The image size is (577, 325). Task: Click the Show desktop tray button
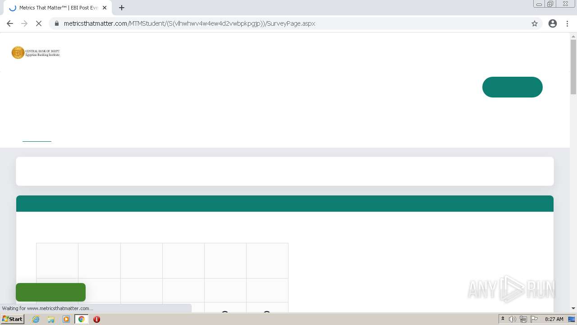[x=572, y=319]
